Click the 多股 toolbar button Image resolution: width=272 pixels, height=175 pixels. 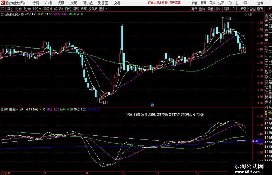point(210,9)
